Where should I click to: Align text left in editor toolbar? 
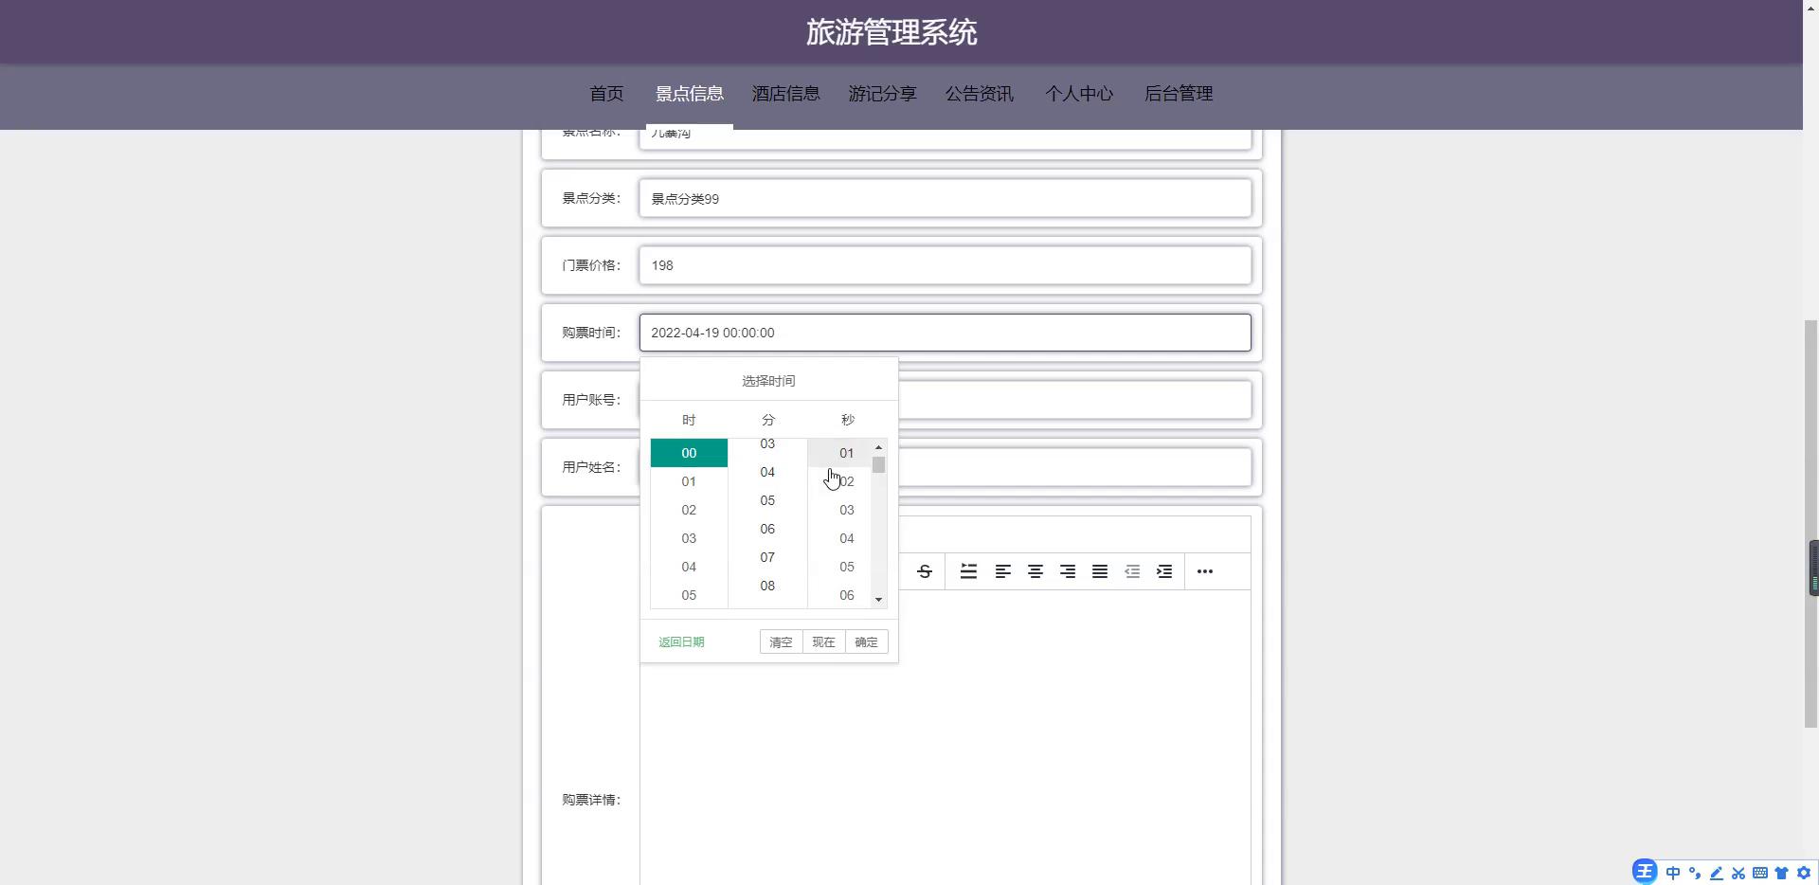(x=1002, y=571)
